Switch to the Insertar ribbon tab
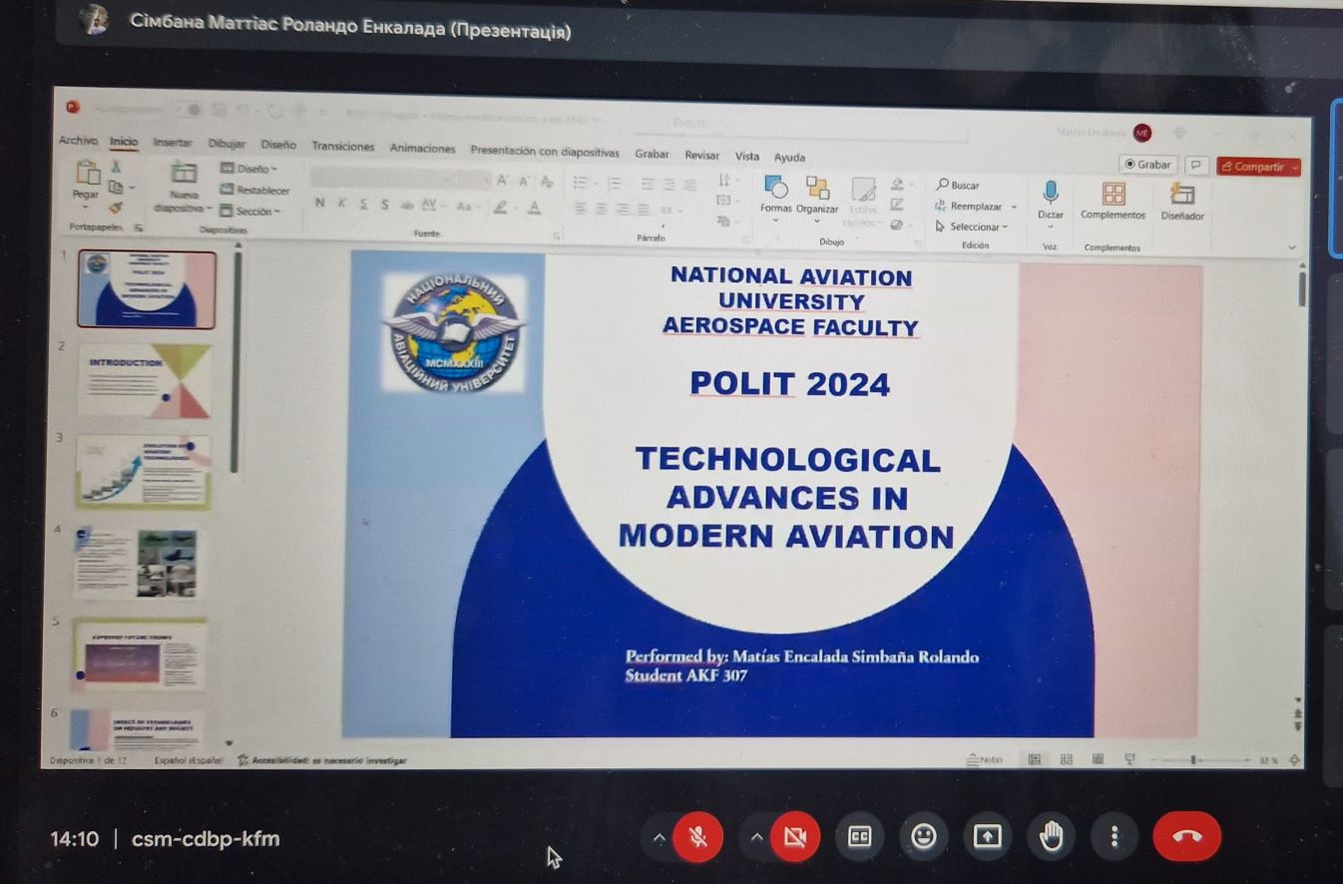 pyautogui.click(x=173, y=144)
